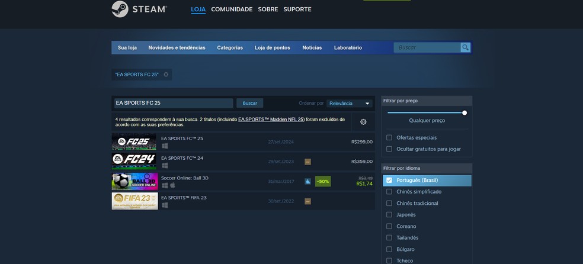Check Chinês simplificado language filter

tap(389, 192)
